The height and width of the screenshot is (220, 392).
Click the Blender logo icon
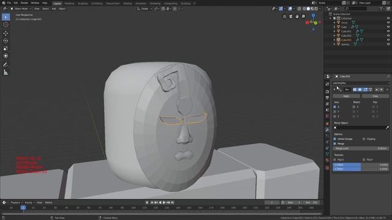click(x=3, y=3)
